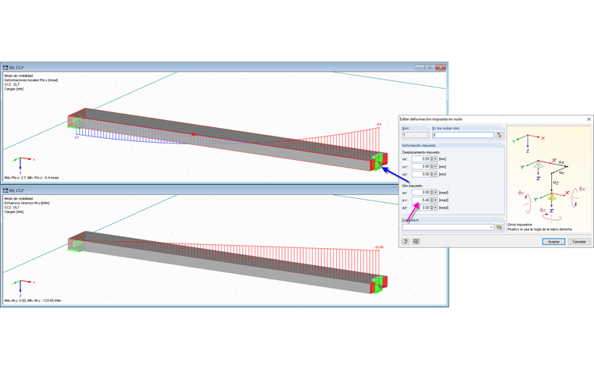
Task: Click the axis triad in lower view
Action: (23, 288)
